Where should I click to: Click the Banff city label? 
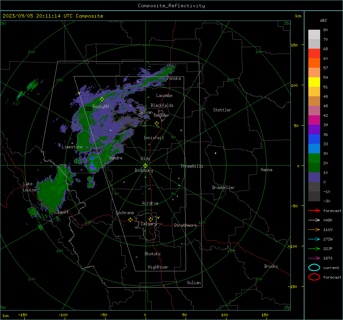pos(63,212)
